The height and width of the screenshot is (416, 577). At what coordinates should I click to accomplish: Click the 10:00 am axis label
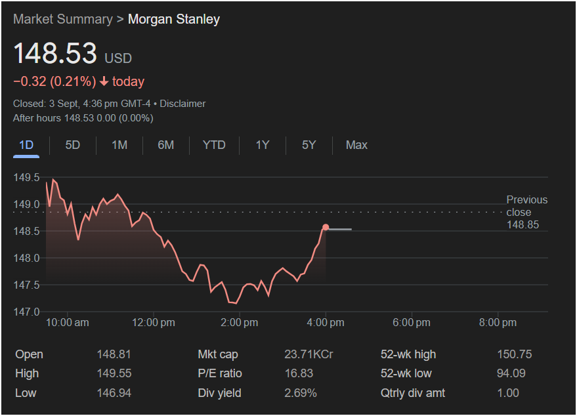(68, 323)
